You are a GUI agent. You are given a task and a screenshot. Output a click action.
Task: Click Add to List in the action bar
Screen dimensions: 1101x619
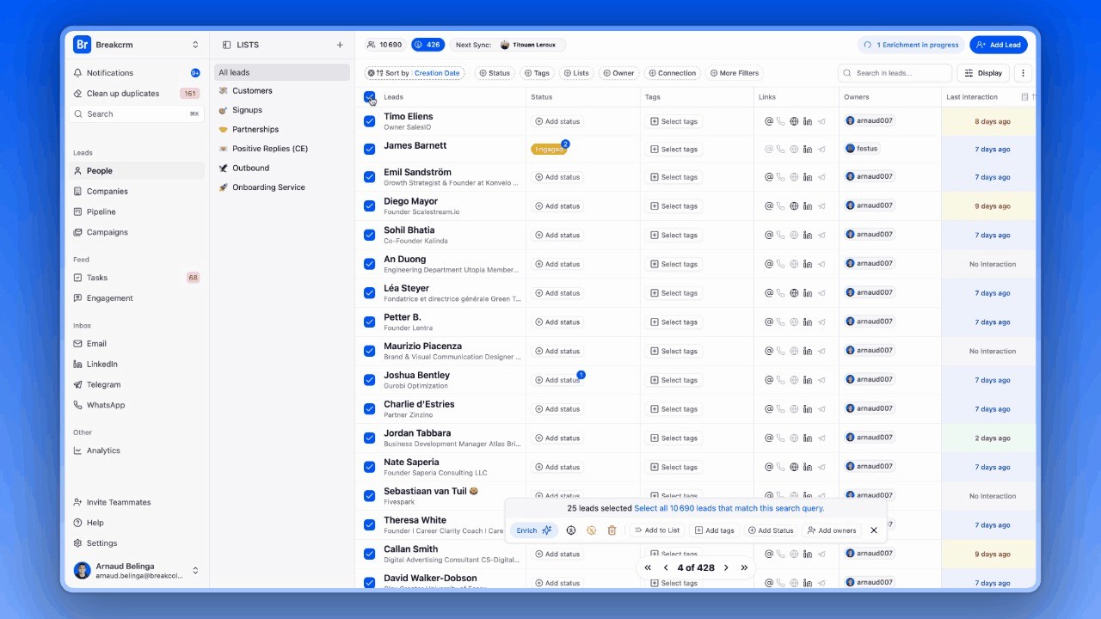[657, 530]
